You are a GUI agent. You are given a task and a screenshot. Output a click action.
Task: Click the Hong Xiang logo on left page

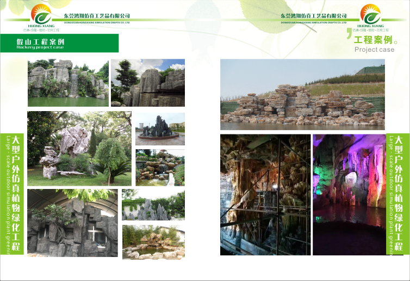(41, 17)
